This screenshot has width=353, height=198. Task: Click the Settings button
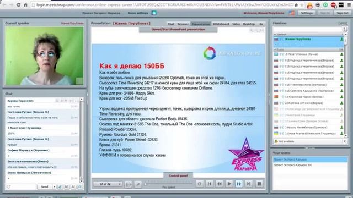[307, 13]
